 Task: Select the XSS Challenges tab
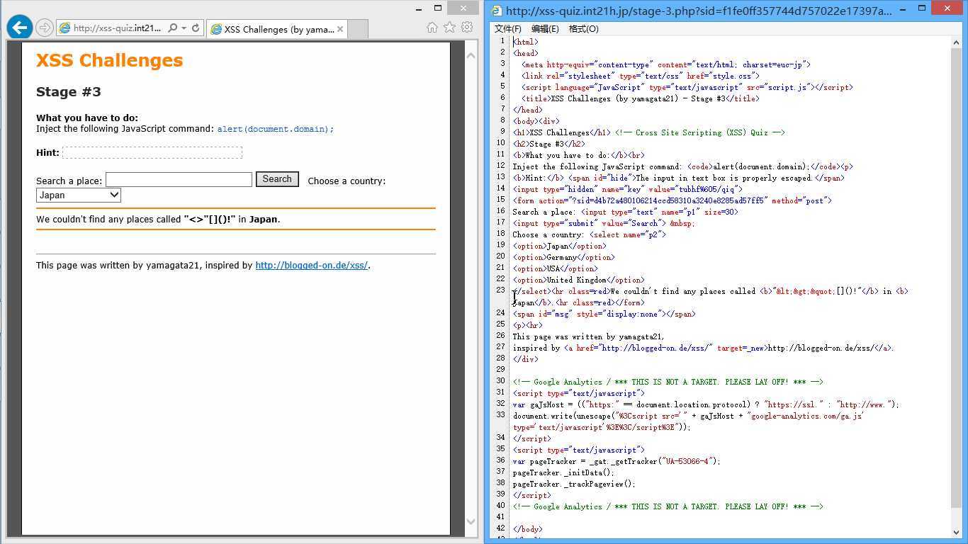point(277,29)
